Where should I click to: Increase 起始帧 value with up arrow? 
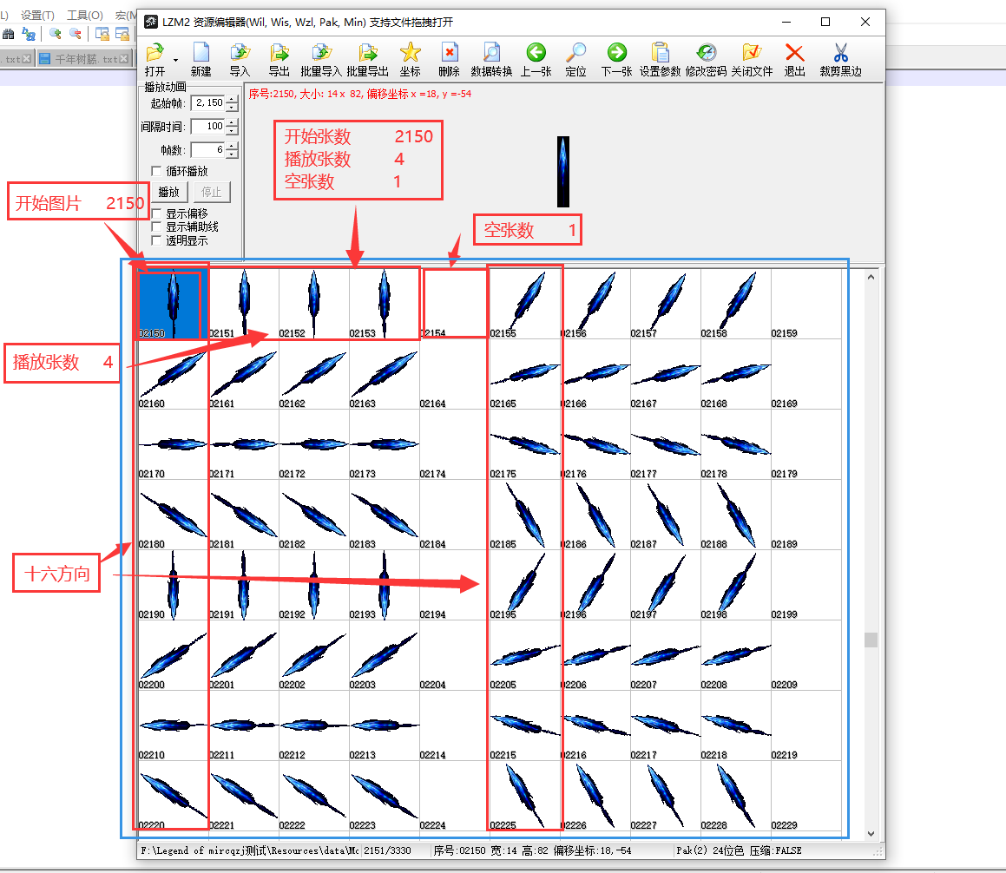pos(232,99)
